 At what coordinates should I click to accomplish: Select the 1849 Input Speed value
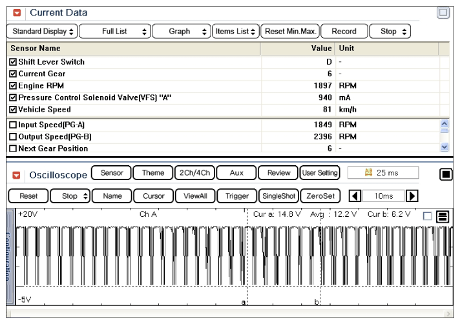(x=322, y=125)
